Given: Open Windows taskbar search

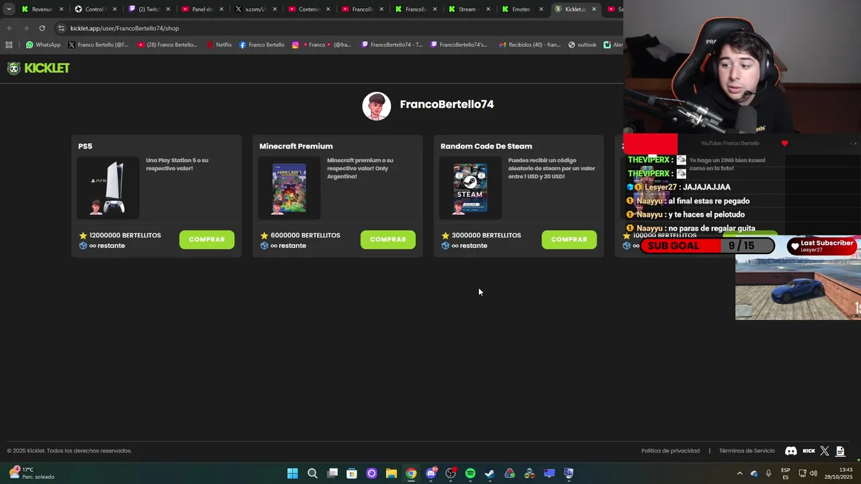Looking at the screenshot, I should (x=312, y=473).
